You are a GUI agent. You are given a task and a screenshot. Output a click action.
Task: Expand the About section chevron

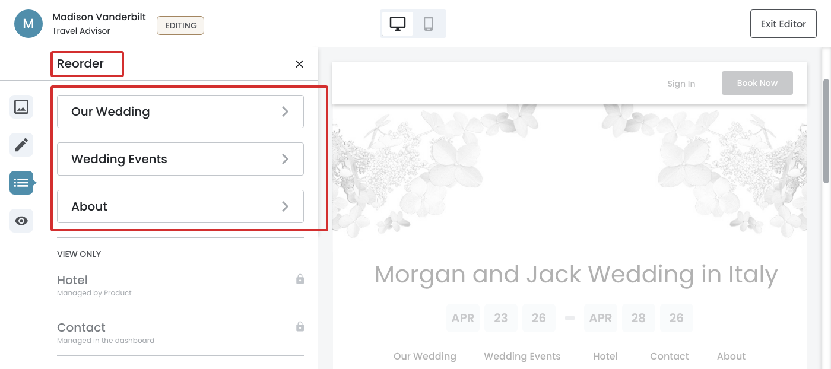(x=285, y=206)
